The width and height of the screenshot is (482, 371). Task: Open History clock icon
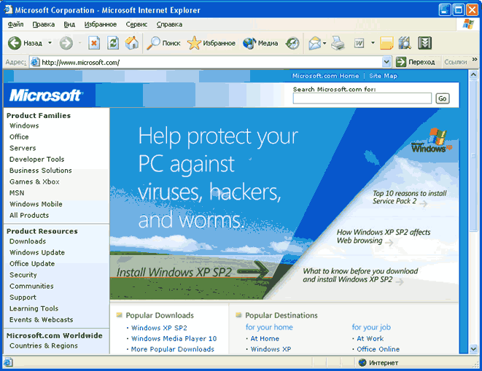[292, 43]
